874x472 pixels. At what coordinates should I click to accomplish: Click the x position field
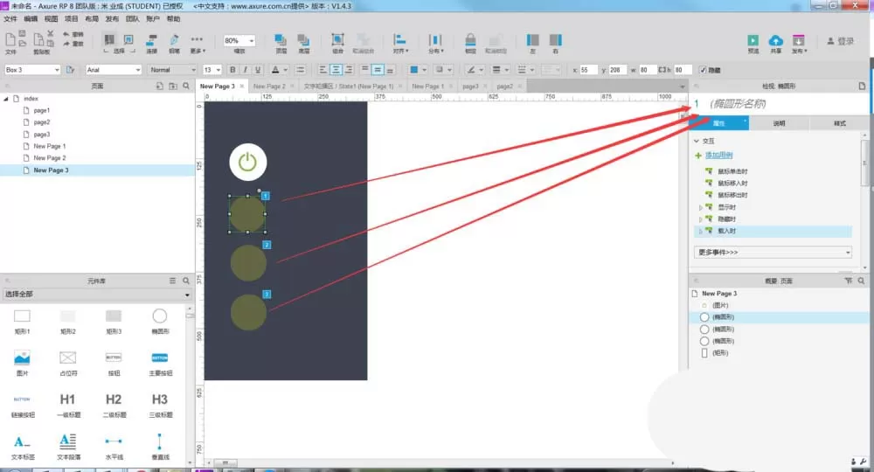point(588,70)
